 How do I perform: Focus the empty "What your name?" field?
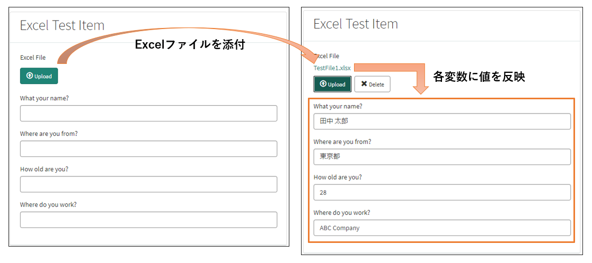click(x=148, y=113)
